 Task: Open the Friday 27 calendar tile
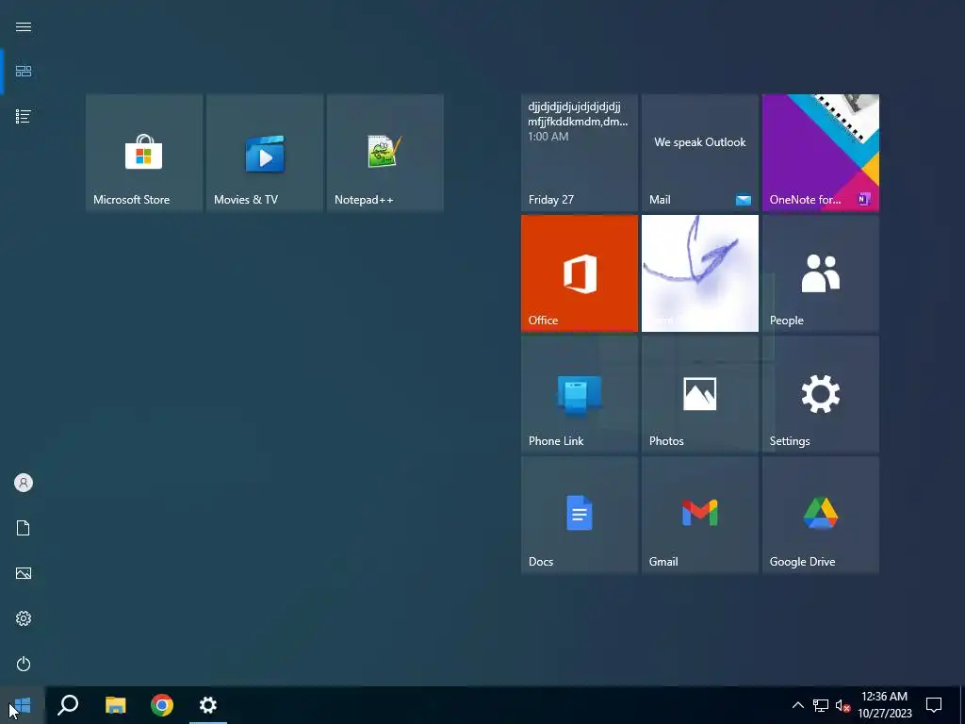(580, 153)
